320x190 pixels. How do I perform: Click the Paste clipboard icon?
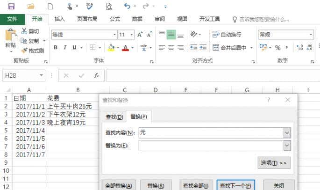[11, 35]
